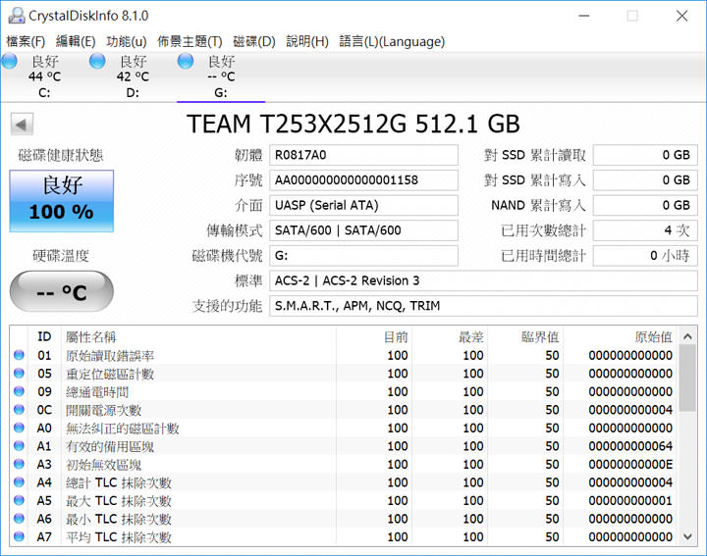Click the previous disk arrow button

(x=22, y=125)
